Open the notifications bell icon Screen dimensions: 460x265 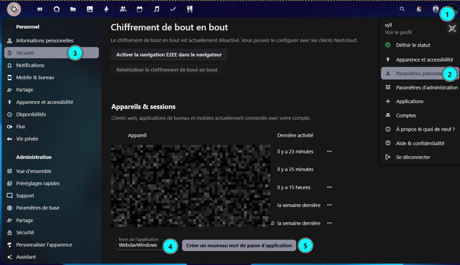coord(419,10)
